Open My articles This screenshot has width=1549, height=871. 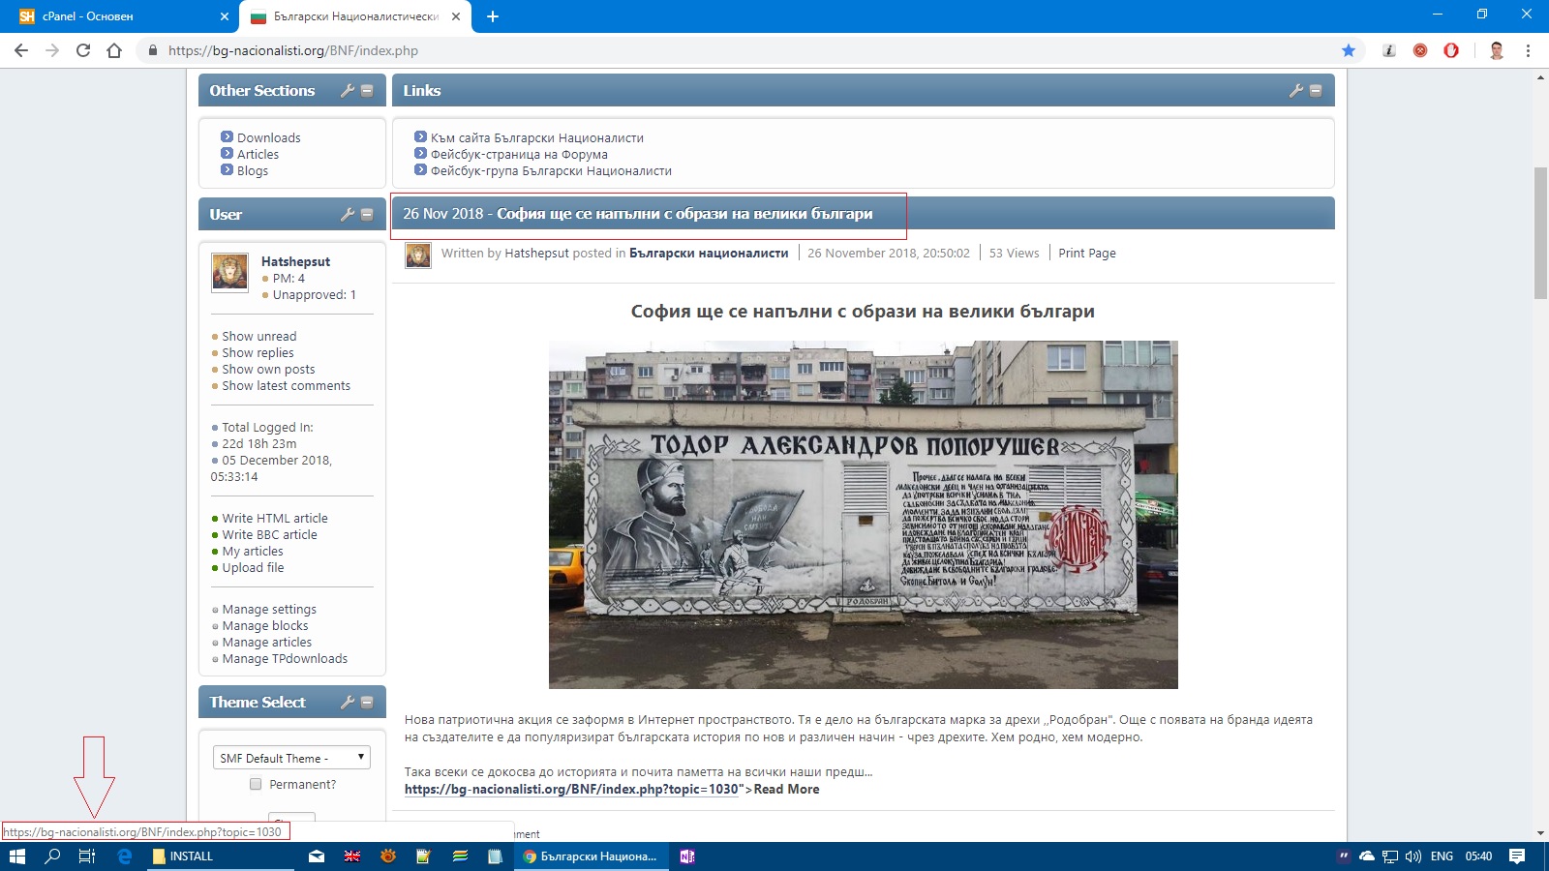(x=253, y=551)
